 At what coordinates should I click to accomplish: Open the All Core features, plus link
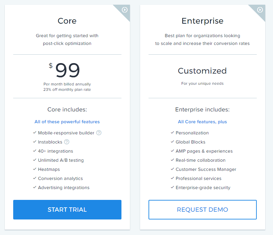pos(202,122)
